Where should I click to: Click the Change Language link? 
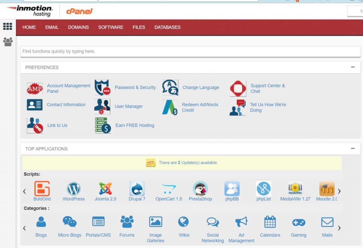click(x=201, y=87)
